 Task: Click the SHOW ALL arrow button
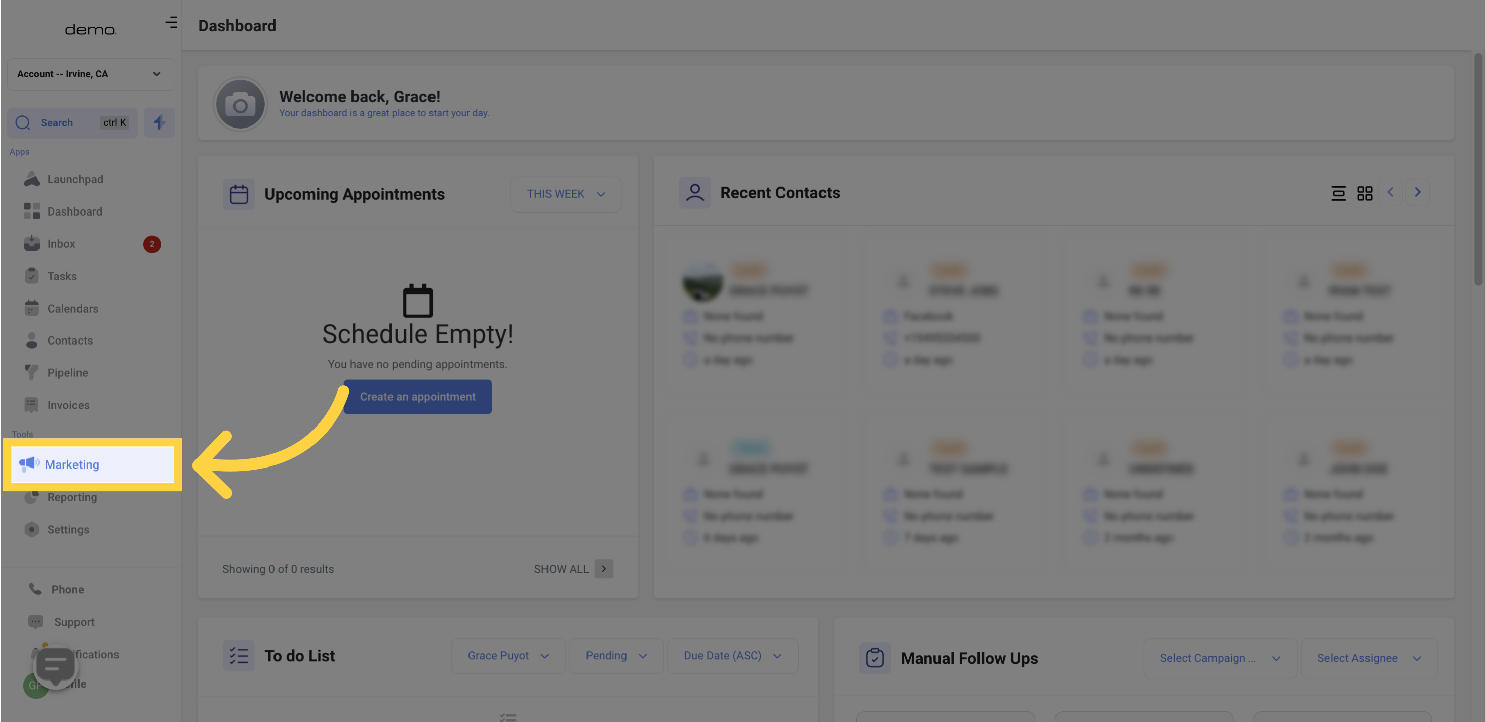(604, 569)
